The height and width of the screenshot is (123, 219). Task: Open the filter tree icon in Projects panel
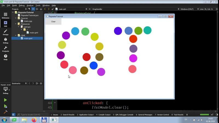[x=29, y=9]
